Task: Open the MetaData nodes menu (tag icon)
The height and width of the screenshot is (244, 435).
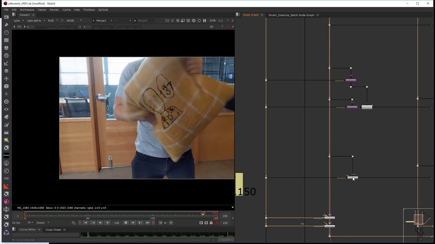Action: [6, 117]
